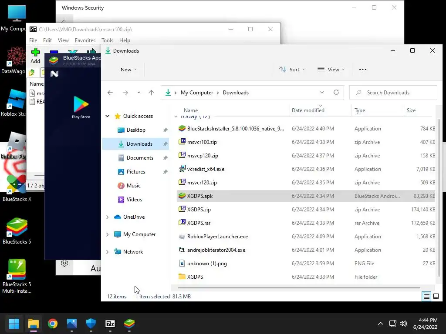Select the XGDPS.apk BlueStacks icon

coord(182,196)
